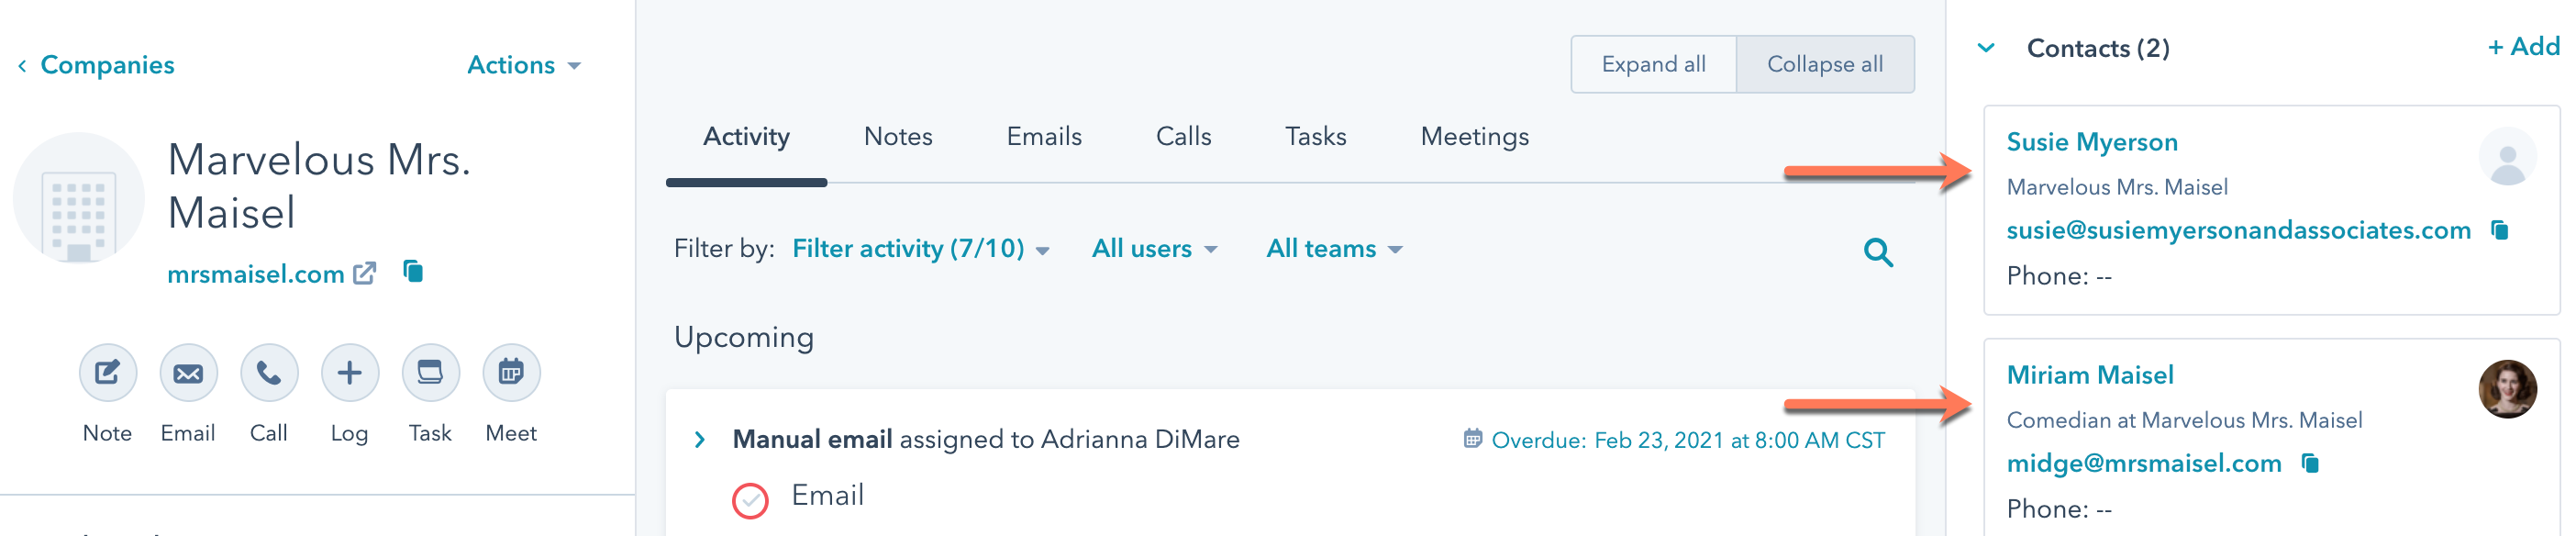Collapse the Contacts section
The height and width of the screenshot is (536, 2576).
(1986, 48)
